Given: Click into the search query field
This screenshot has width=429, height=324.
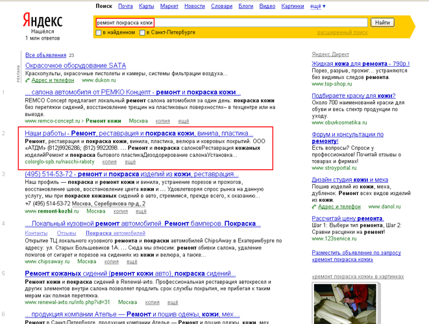Looking at the screenshot, I should pos(232,23).
